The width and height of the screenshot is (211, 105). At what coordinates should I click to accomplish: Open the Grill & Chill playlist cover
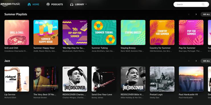coord(17,32)
